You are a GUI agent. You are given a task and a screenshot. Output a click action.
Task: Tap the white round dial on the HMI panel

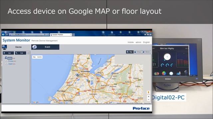click(x=167, y=57)
